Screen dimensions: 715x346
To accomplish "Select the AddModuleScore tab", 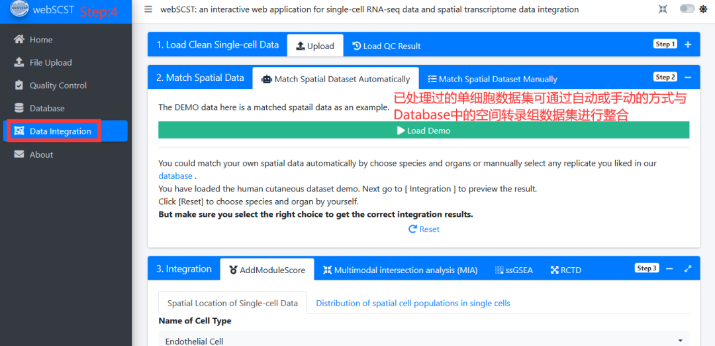I will pyautogui.click(x=267, y=270).
